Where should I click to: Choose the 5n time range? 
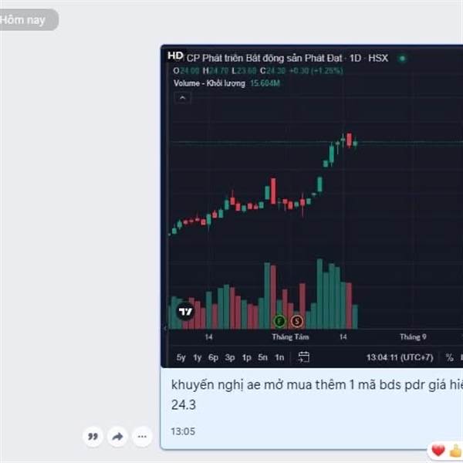(x=262, y=357)
